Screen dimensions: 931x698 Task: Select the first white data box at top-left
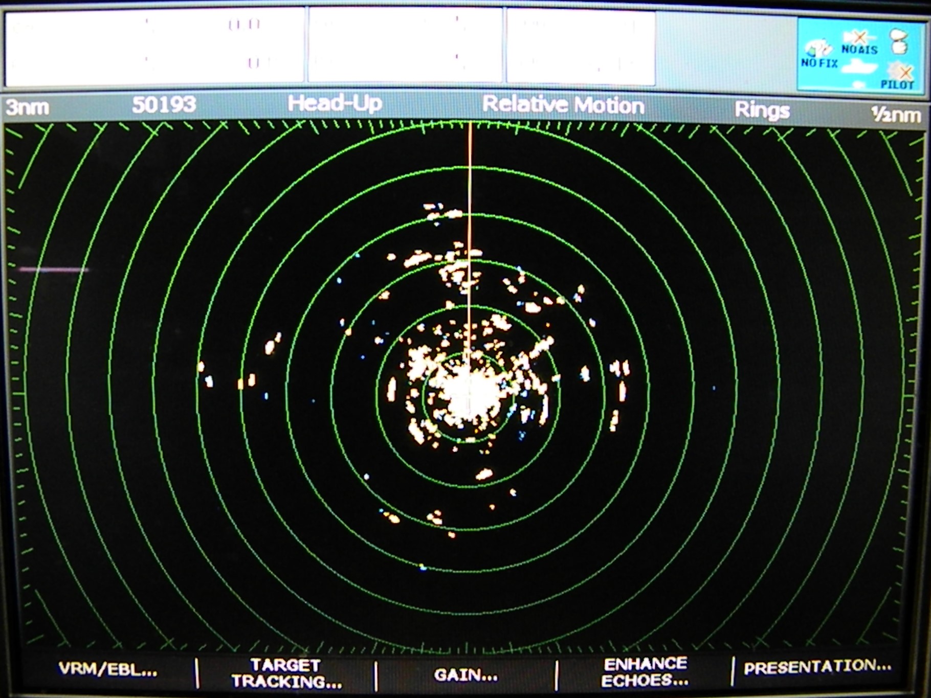(x=154, y=47)
